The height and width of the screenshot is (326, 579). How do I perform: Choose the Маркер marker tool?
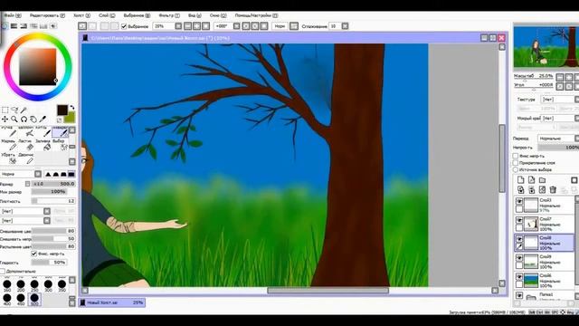pyautogui.click(x=9, y=146)
